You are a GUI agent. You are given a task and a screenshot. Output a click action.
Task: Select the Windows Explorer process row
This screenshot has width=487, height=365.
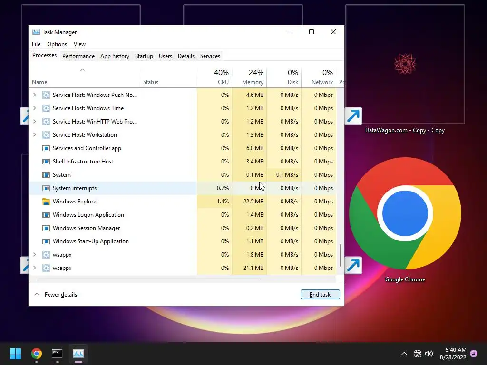(183, 202)
